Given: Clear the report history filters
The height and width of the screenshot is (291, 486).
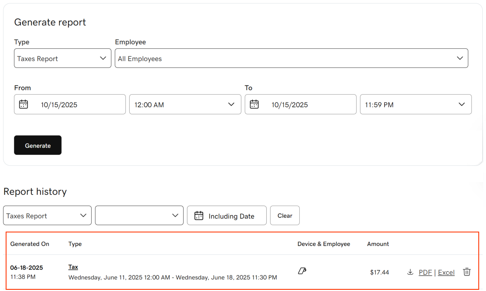Looking at the screenshot, I should 284,215.
